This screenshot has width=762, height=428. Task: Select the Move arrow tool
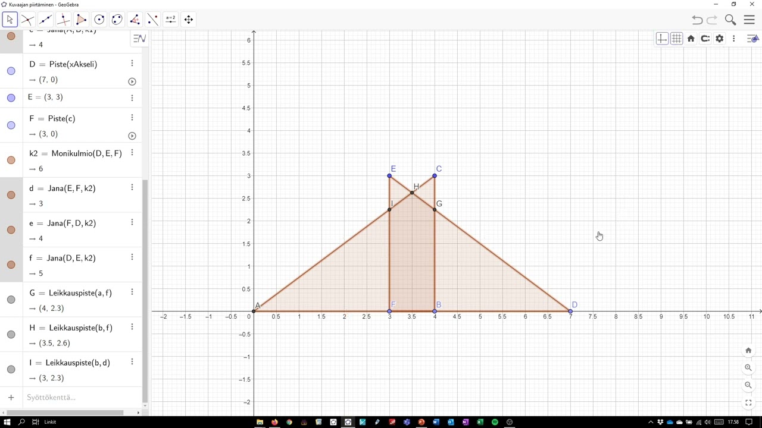[10, 20]
